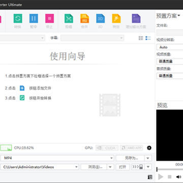Open the Auto video resolution dropdown
183x183 pixels.
click(x=170, y=47)
